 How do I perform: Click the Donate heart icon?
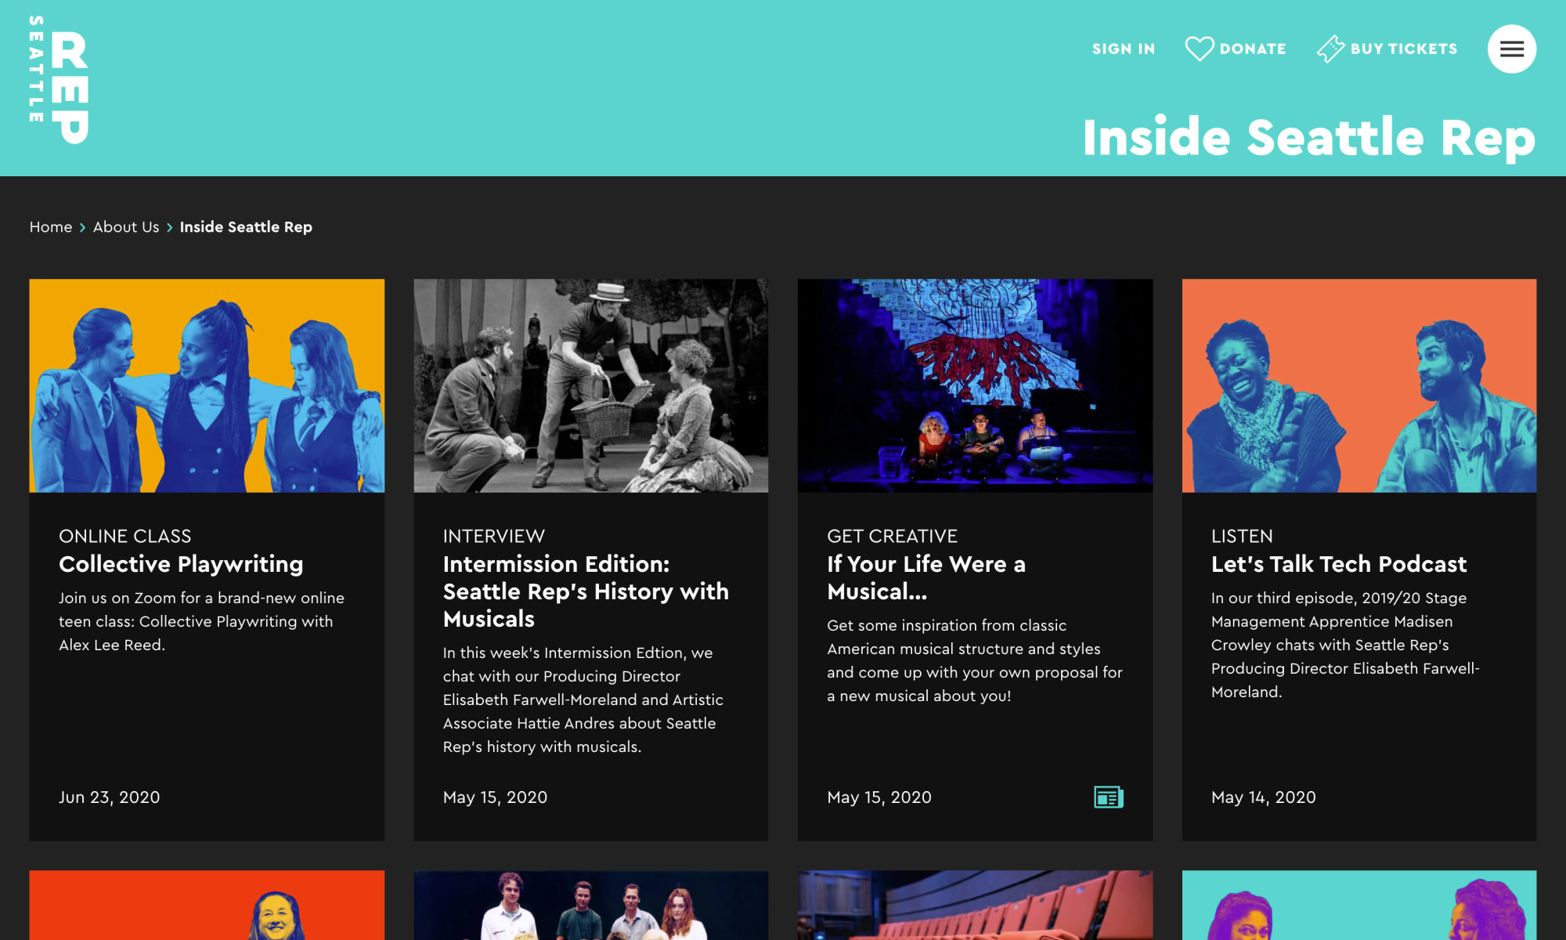click(1199, 49)
